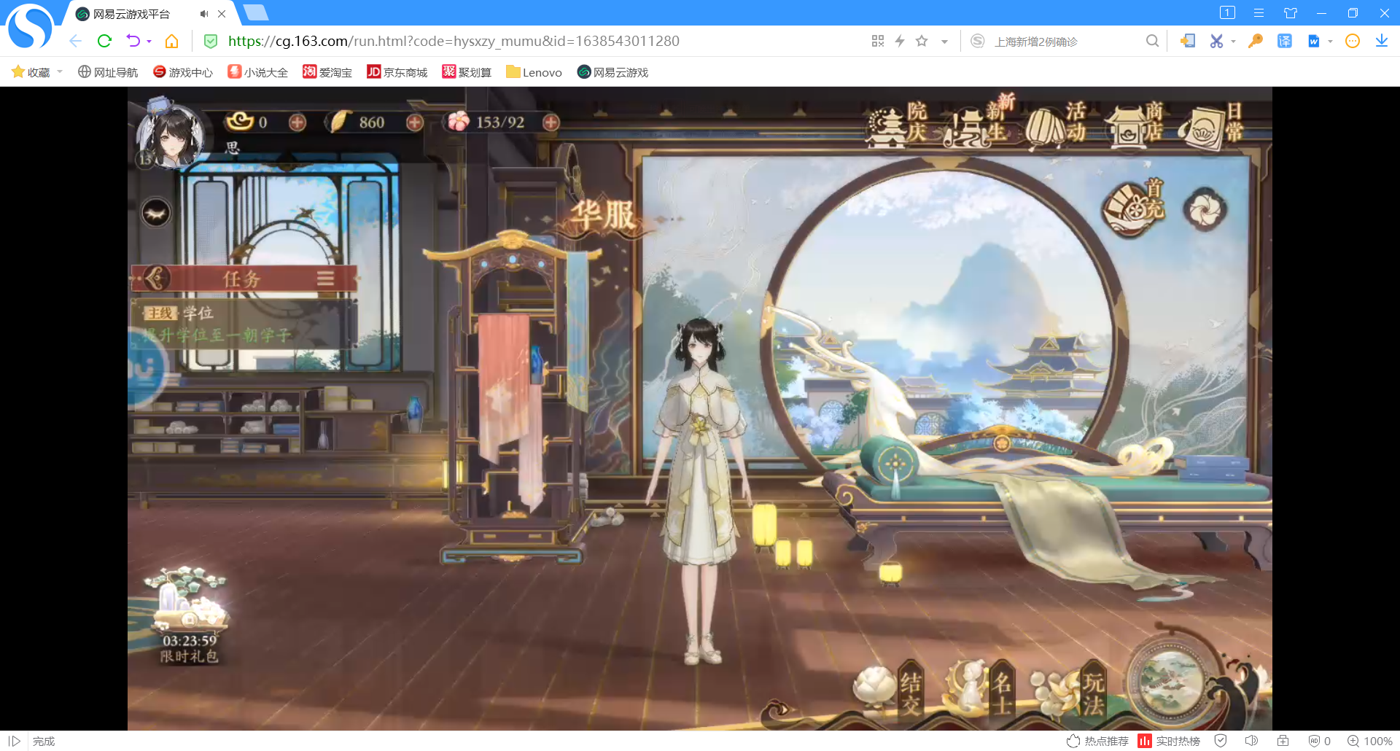
Task: Expand the address bar dropdown arrow
Action: pyautogui.click(x=944, y=42)
